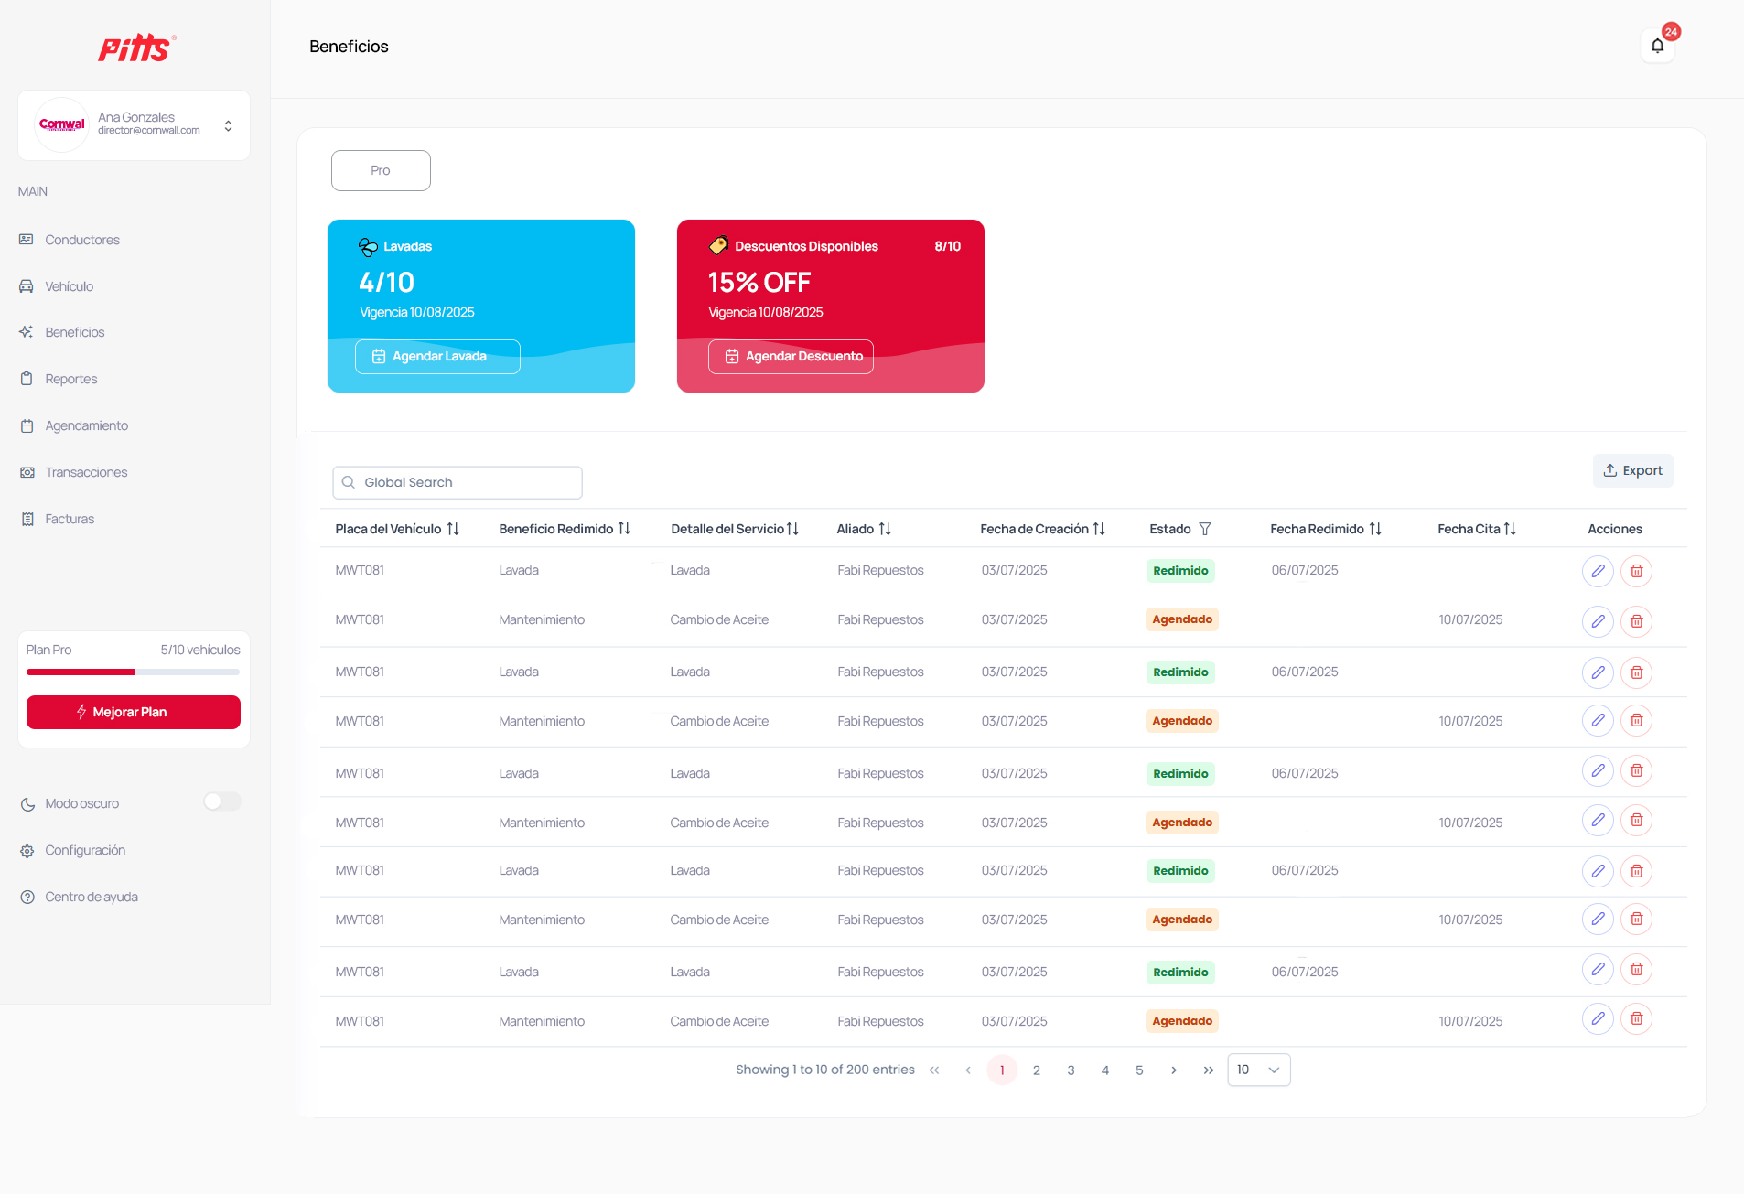1744x1194 pixels.
Task: Click the Estado filter funnel icon
Action: (x=1205, y=529)
